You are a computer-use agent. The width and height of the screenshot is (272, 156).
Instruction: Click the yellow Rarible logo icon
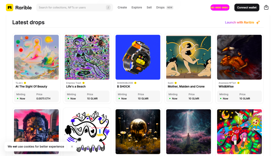10,7
